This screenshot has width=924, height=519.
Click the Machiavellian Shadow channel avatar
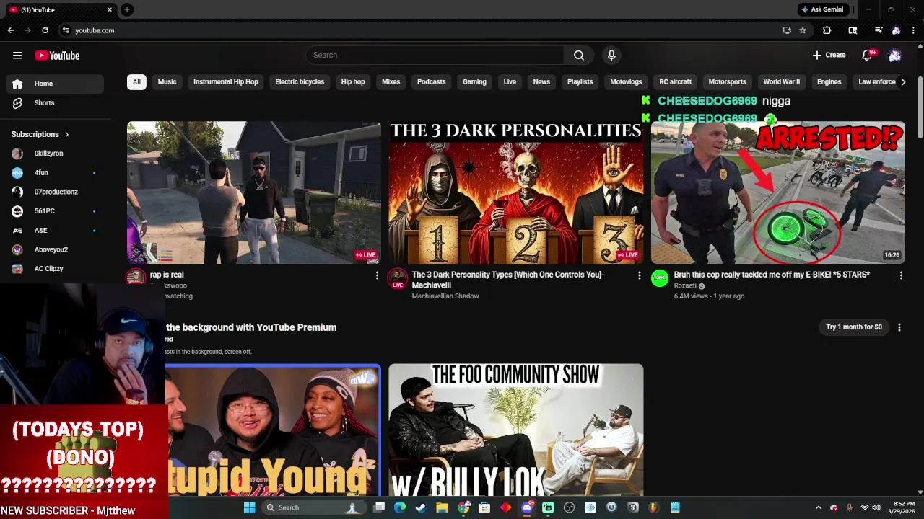[x=397, y=278]
